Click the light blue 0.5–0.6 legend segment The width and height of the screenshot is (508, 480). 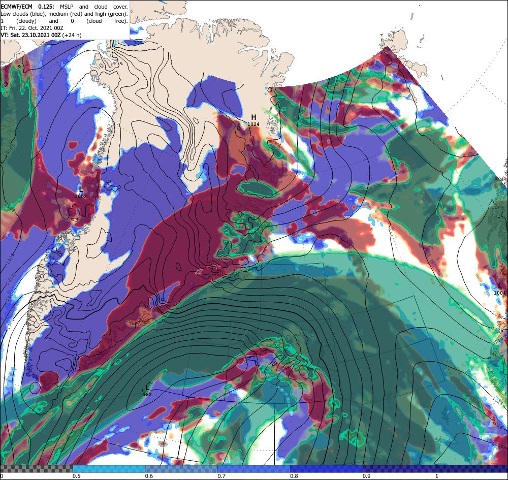pyautogui.click(x=109, y=469)
